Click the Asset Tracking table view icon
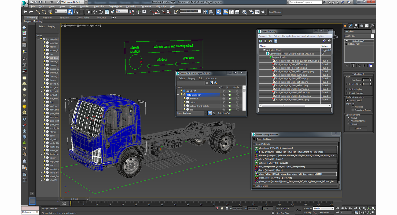 pyautogui.click(x=275, y=41)
